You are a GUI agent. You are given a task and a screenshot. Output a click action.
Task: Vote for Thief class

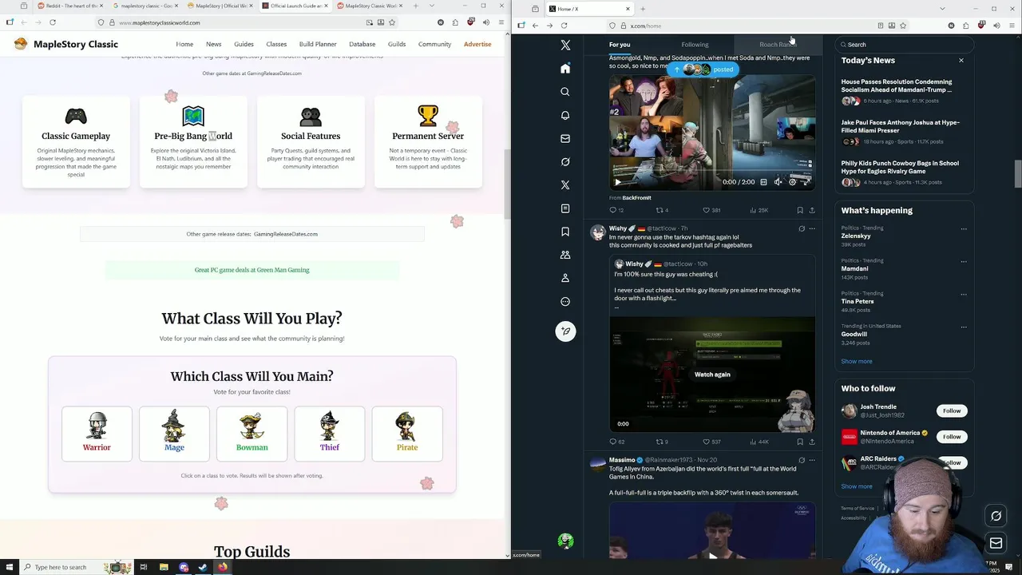pos(330,434)
